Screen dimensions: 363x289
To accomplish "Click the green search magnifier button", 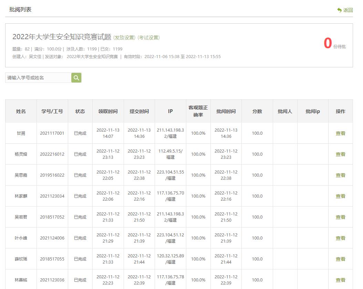I will click(76, 78).
